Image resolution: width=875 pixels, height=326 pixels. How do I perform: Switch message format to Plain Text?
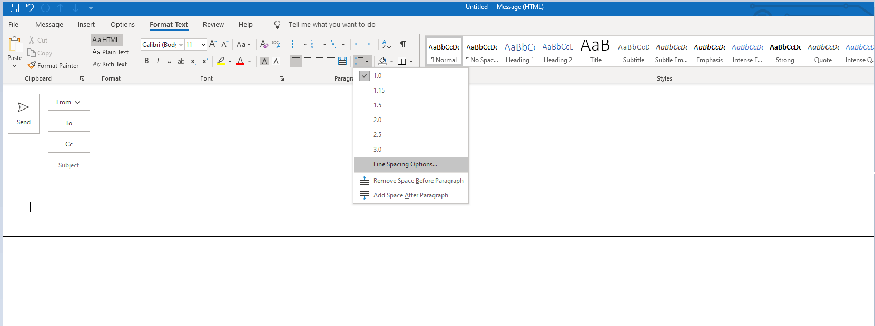coord(111,52)
